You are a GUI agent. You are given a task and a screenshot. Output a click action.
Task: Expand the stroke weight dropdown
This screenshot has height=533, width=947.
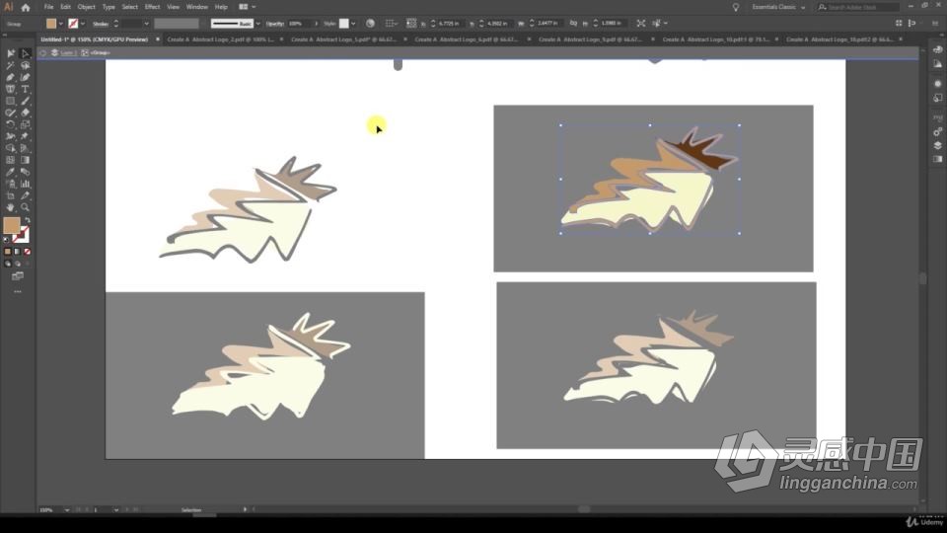(x=146, y=24)
